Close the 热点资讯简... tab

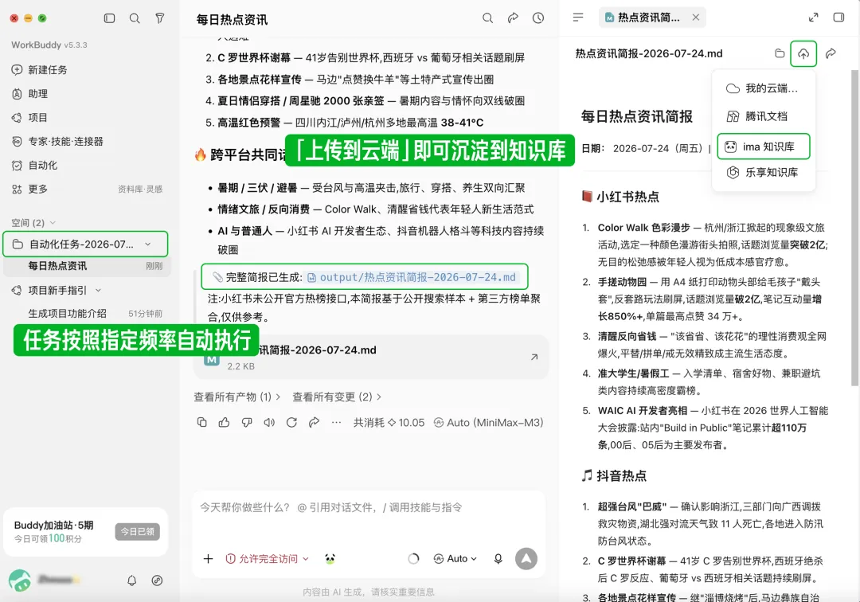(x=695, y=18)
